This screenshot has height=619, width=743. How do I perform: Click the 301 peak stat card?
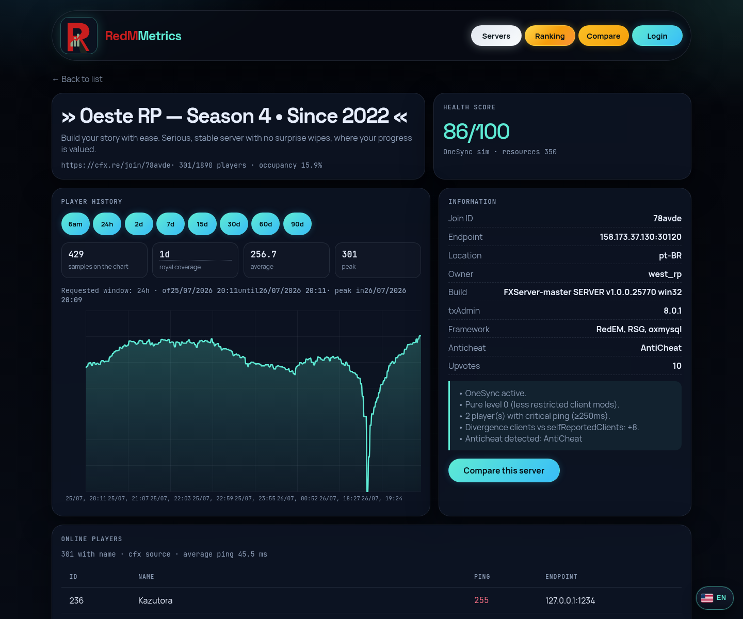click(x=378, y=260)
